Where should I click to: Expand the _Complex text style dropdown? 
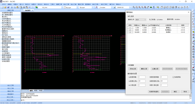pos(112,7)
